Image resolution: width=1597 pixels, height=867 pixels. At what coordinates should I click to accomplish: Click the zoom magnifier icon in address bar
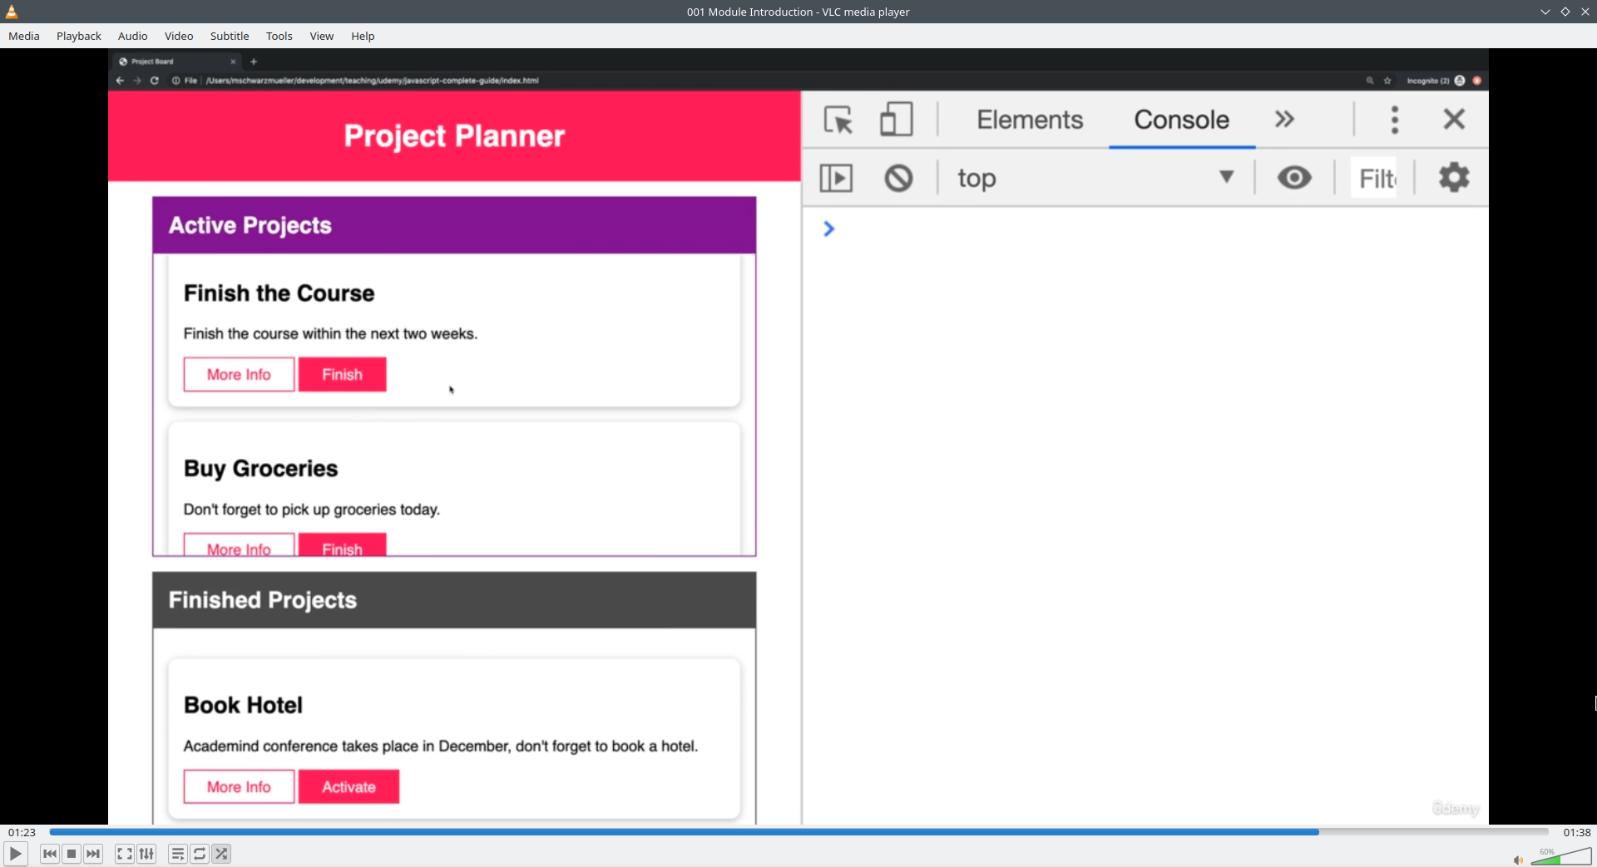(1370, 81)
